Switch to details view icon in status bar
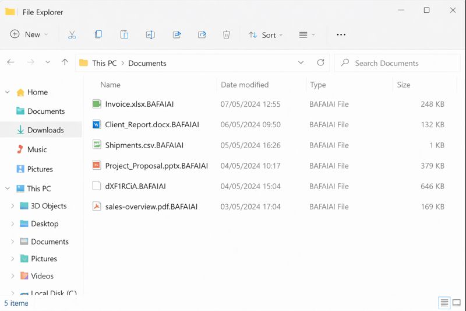The width and height of the screenshot is (466, 311). pyautogui.click(x=444, y=303)
